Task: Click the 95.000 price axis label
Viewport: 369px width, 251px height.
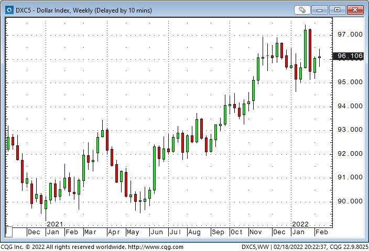Action: pyautogui.click(x=350, y=82)
